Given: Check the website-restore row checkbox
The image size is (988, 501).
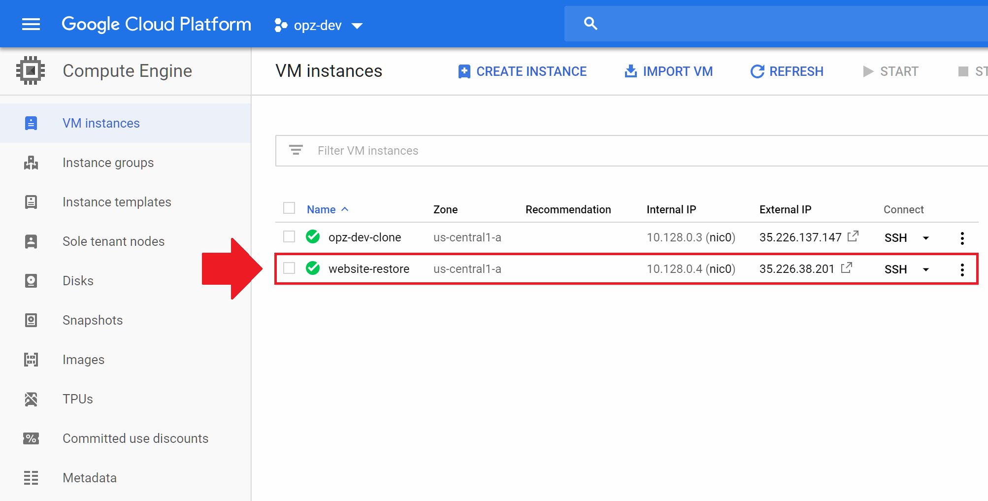Looking at the screenshot, I should [289, 268].
